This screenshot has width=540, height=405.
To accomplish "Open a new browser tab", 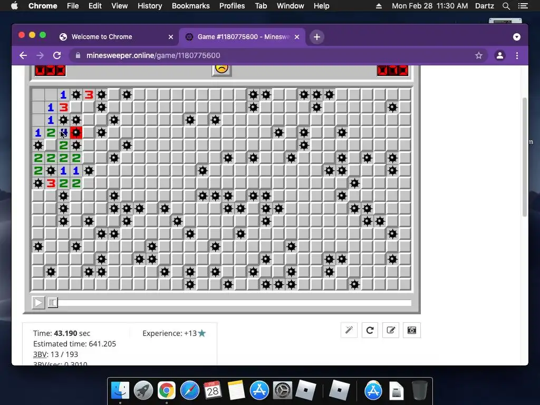I will tap(317, 37).
